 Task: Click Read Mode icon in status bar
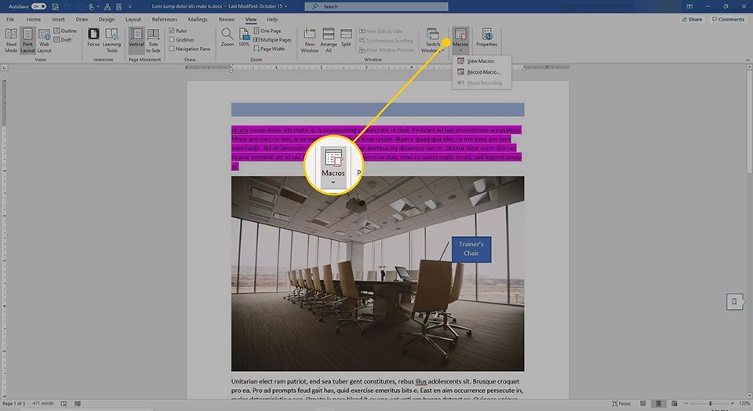(x=643, y=404)
